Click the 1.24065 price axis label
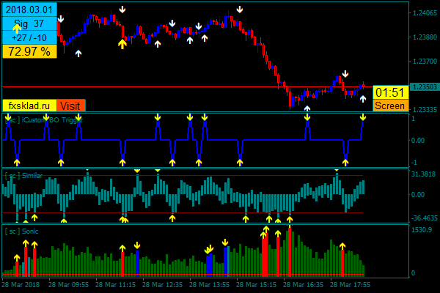 coord(425,13)
